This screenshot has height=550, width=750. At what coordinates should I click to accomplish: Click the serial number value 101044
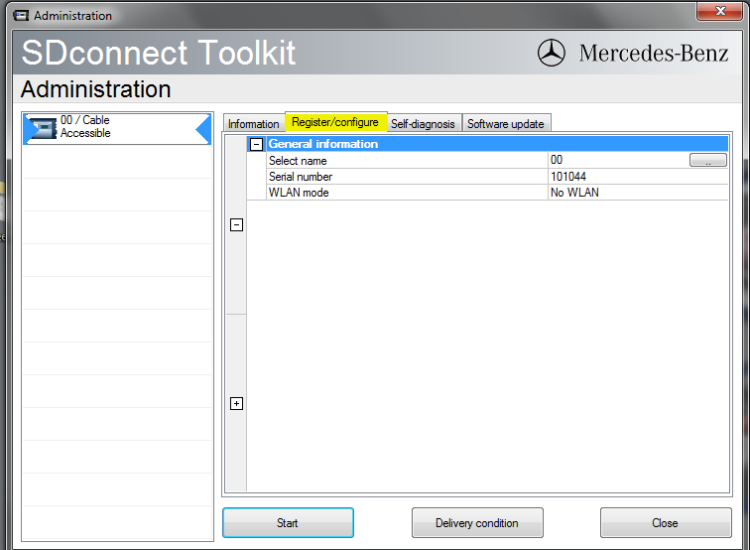pyautogui.click(x=568, y=177)
